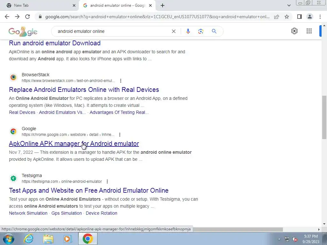Click the chrome.google.com webstore URL breadcrumb
This screenshot has width=327, height=245.
click(x=68, y=135)
